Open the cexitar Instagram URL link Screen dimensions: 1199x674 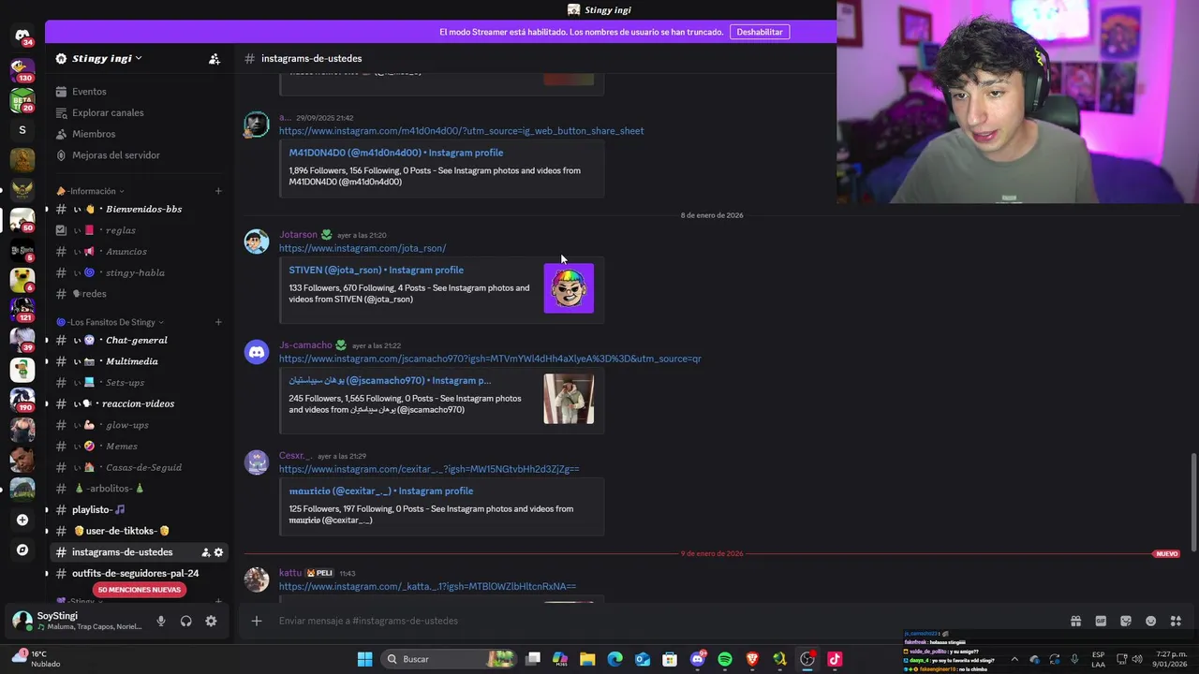[429, 469]
